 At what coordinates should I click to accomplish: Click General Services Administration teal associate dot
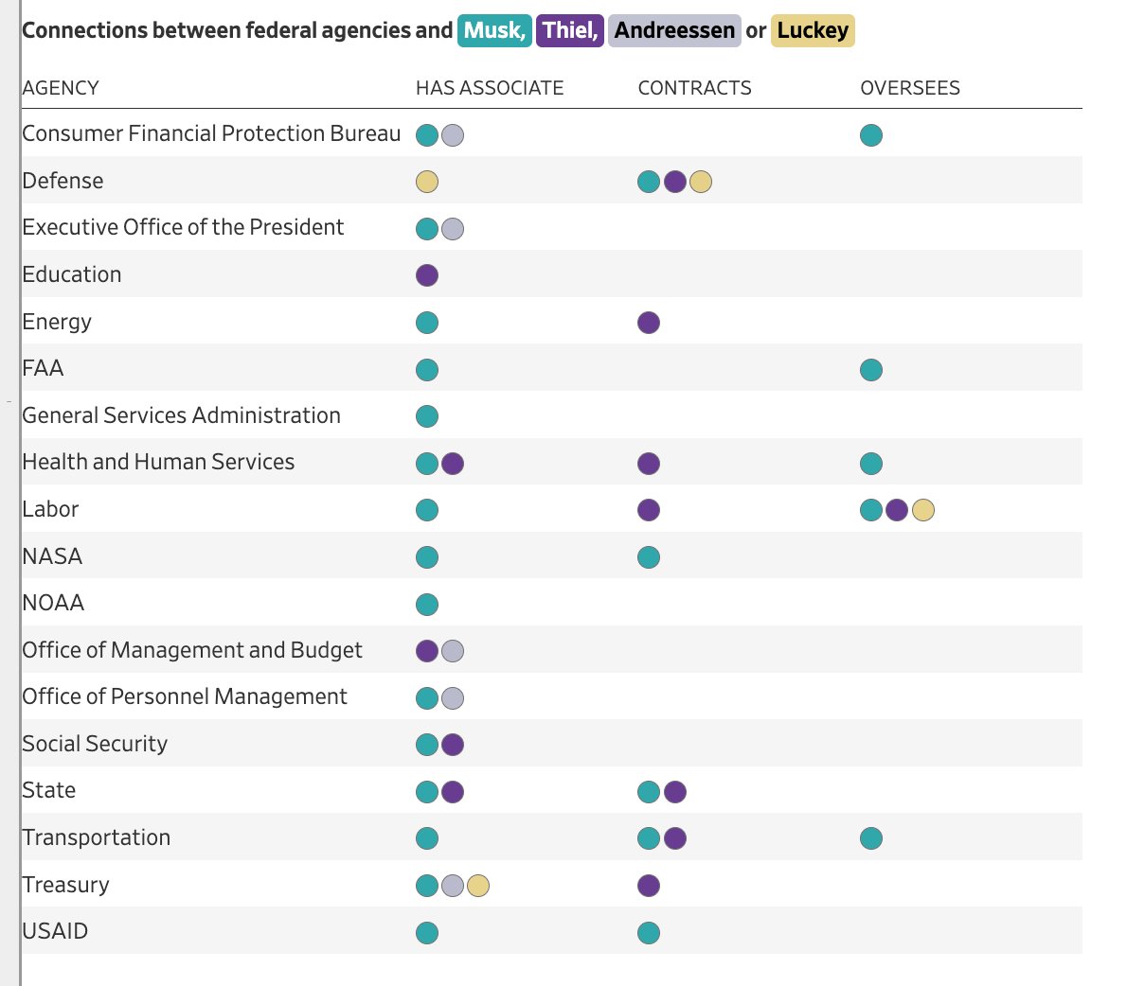click(427, 416)
